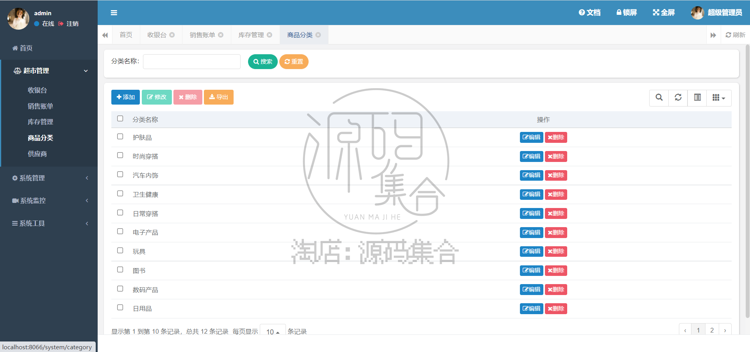Toggle the sidebar hamburger menu icon

[x=114, y=12]
